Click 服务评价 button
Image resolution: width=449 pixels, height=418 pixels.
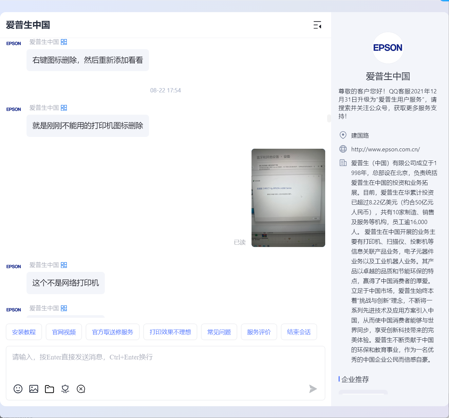click(x=259, y=332)
